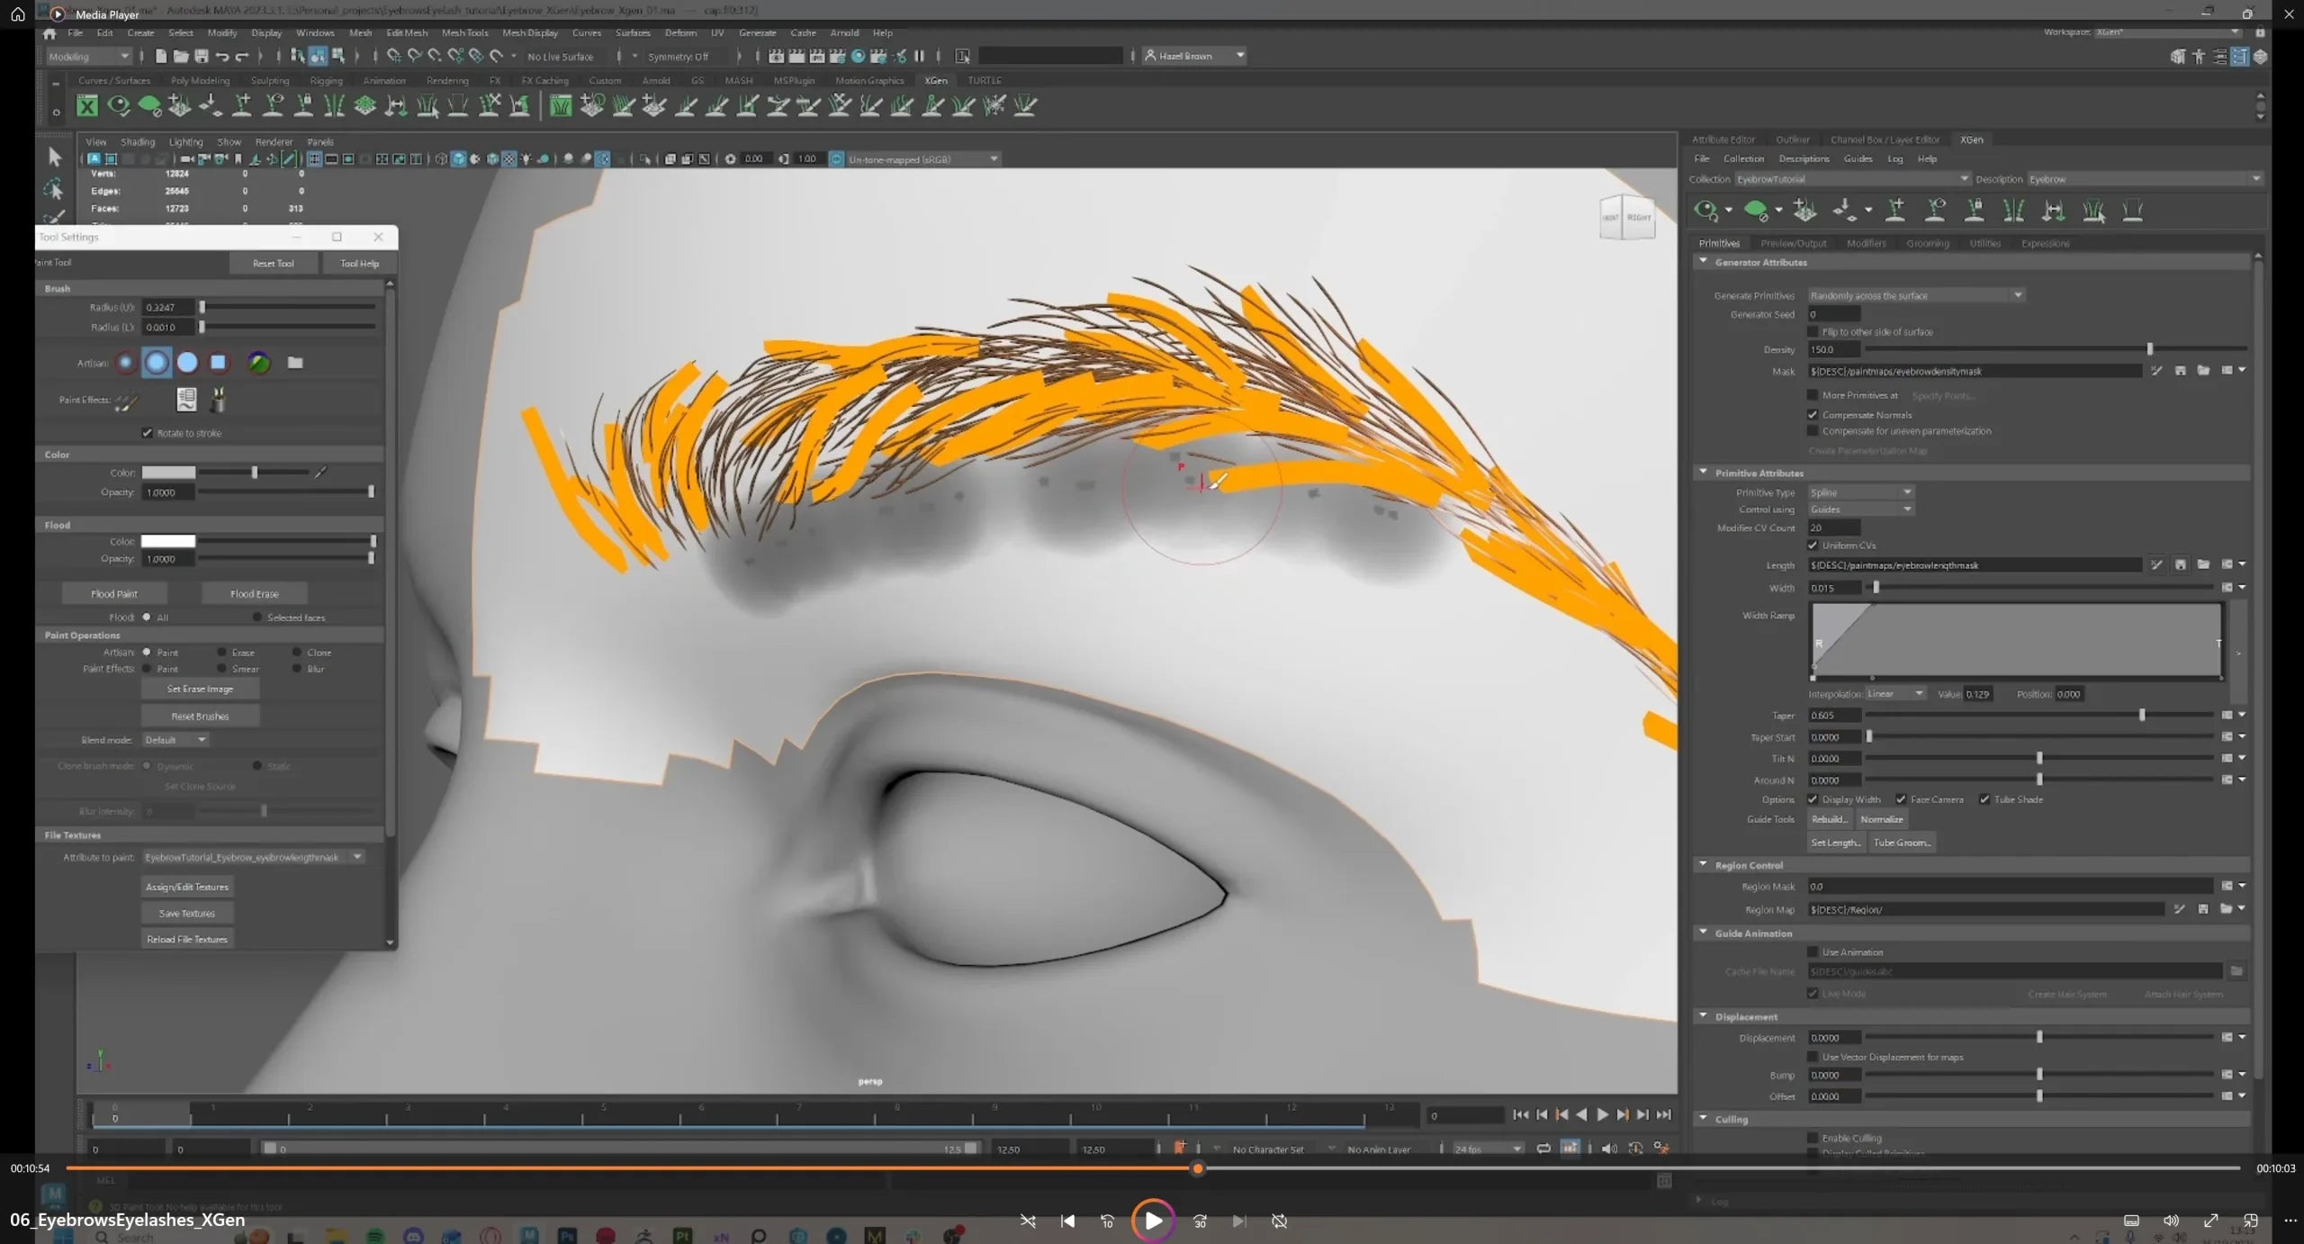
Task: Select the square Artisan brush profile
Action: 218,363
